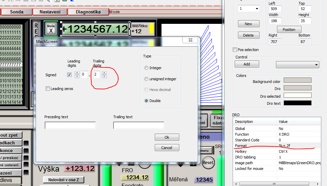The width and height of the screenshot is (327, 186).
Task: Enable the Leading zeros checkbox
Action: point(48,89)
